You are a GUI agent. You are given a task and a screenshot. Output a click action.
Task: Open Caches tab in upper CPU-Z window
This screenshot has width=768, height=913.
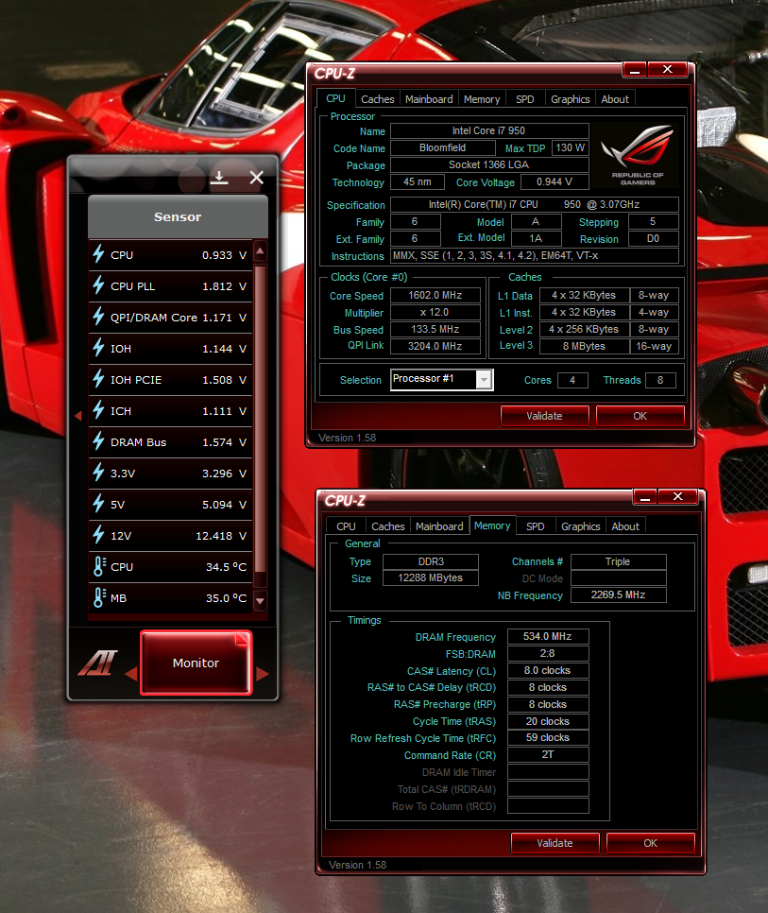[x=378, y=99]
